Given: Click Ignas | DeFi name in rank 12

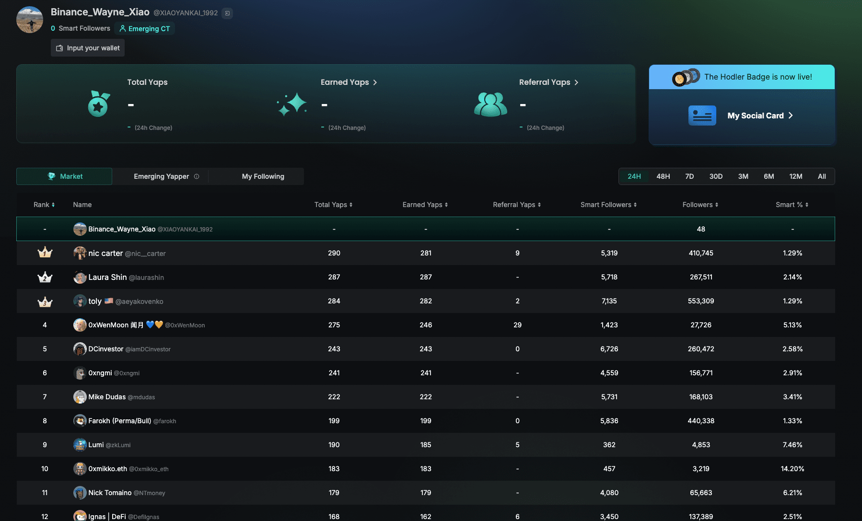Looking at the screenshot, I should coord(107,517).
